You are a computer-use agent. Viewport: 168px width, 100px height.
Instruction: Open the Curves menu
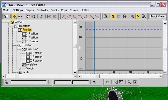[74, 10]
